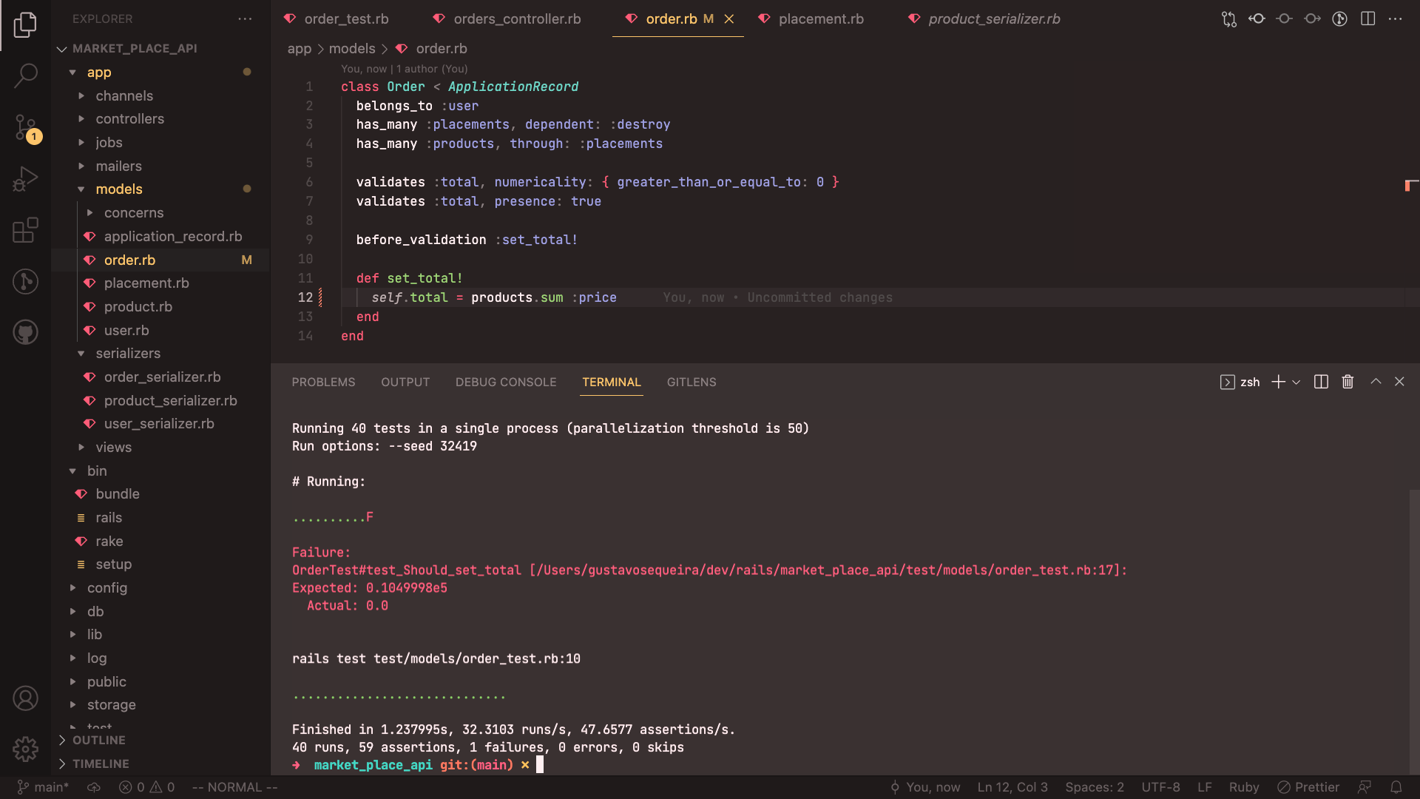Image resolution: width=1420 pixels, height=799 pixels.
Task: Toggle Prettier in the status bar
Action: [x=1308, y=787]
